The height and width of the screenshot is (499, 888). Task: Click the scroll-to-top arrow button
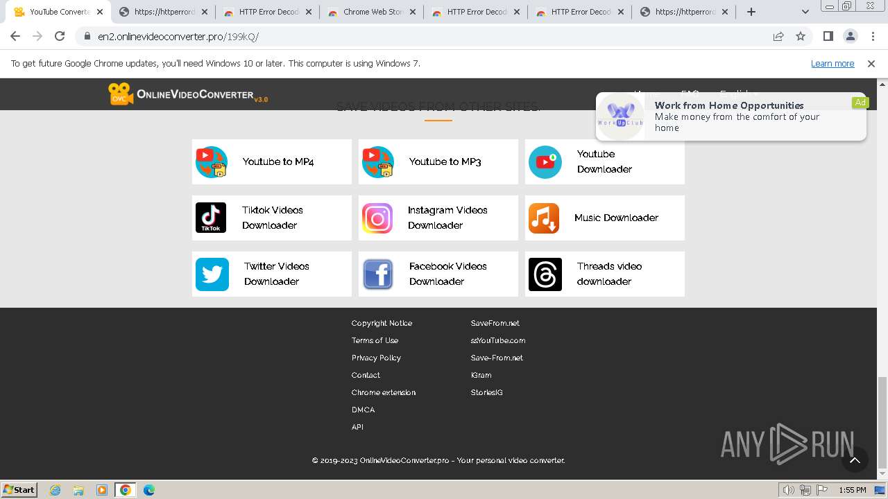855,459
